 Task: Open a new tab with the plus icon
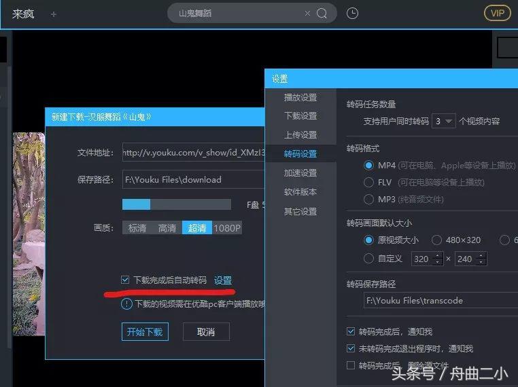coord(54,14)
